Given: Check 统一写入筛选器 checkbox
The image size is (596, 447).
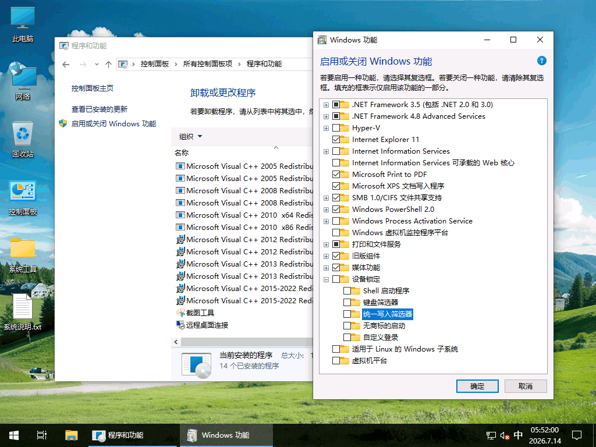Looking at the screenshot, I should click(347, 314).
